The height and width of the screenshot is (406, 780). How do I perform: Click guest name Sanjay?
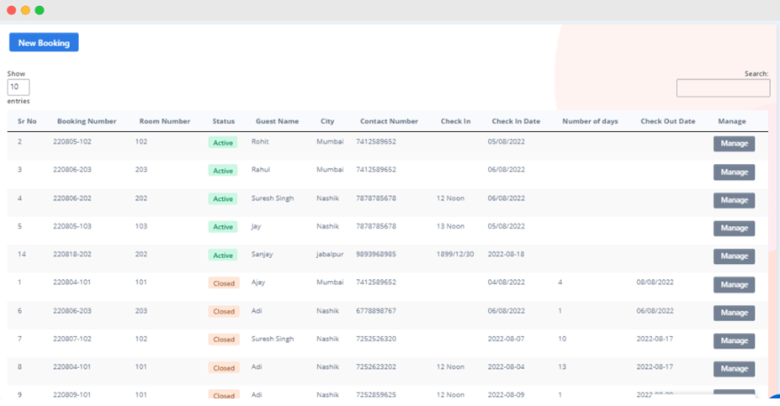[x=263, y=254]
